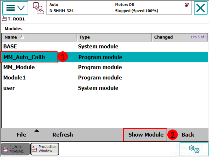Image resolution: width=209 pixels, height=157 pixels.
Task: Click the System module cell for user
Action: [x=98, y=88]
